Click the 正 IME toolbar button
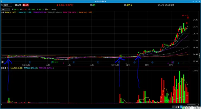Viewport: 201px width, 109px height. click(x=194, y=108)
